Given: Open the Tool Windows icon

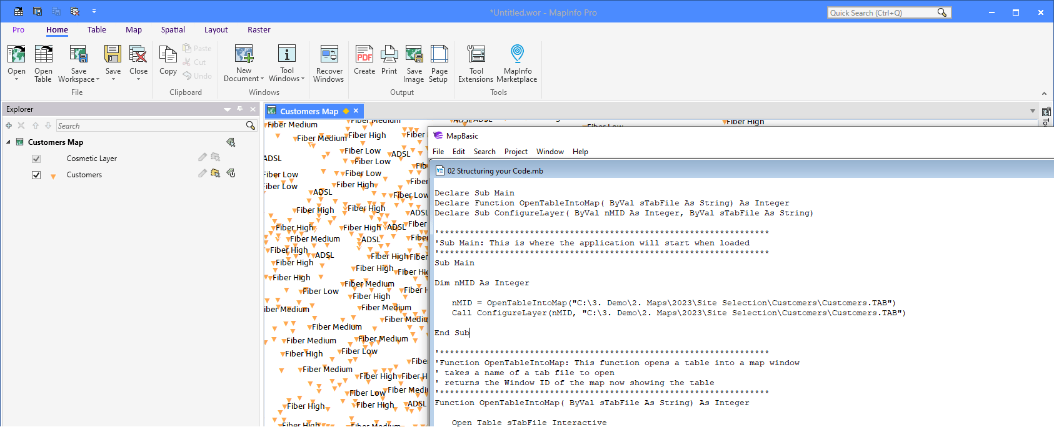Looking at the screenshot, I should point(287,54).
